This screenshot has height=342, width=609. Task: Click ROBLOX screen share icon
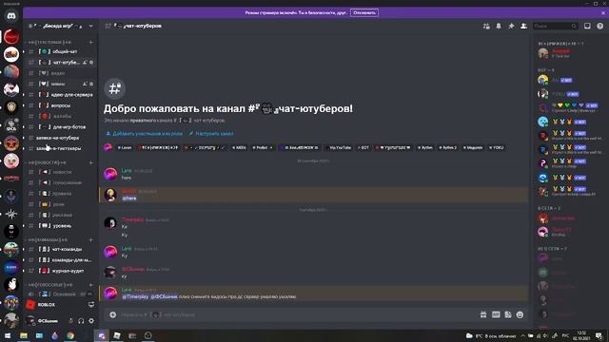[x=91, y=305]
